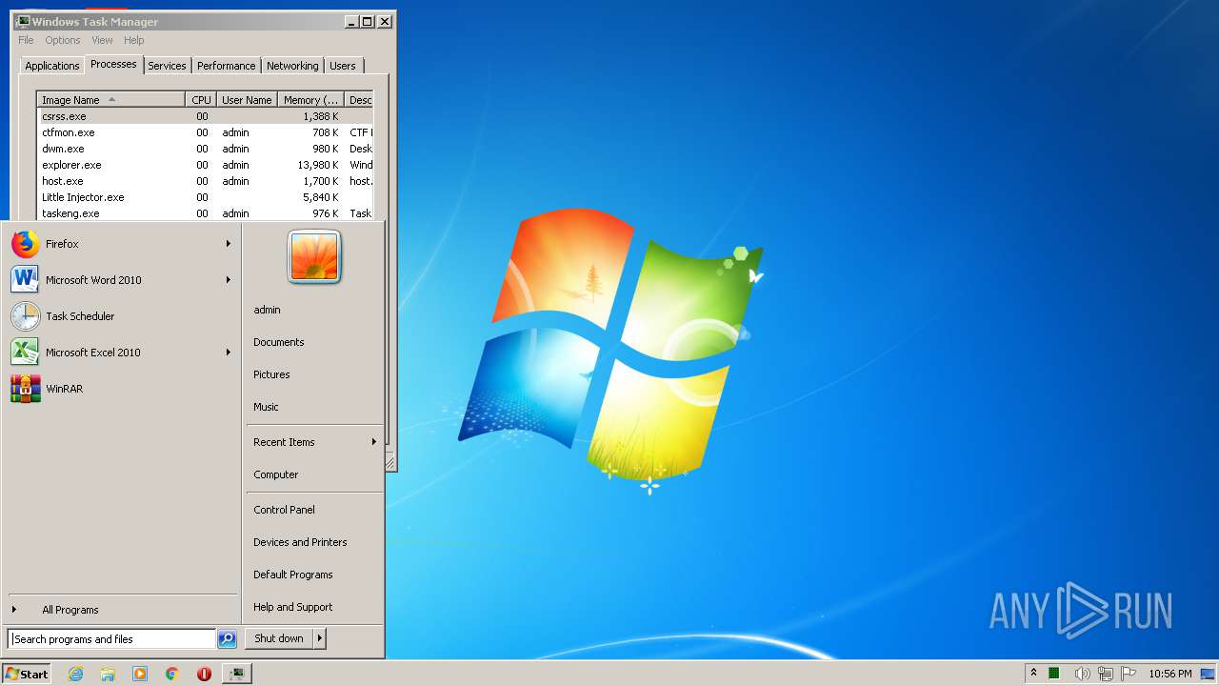Open the Help menu in Task Manager
The width and height of the screenshot is (1219, 686).
pyautogui.click(x=134, y=40)
